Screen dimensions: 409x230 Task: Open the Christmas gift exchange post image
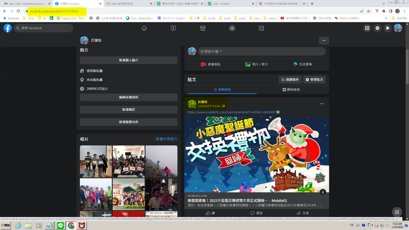pos(257,154)
